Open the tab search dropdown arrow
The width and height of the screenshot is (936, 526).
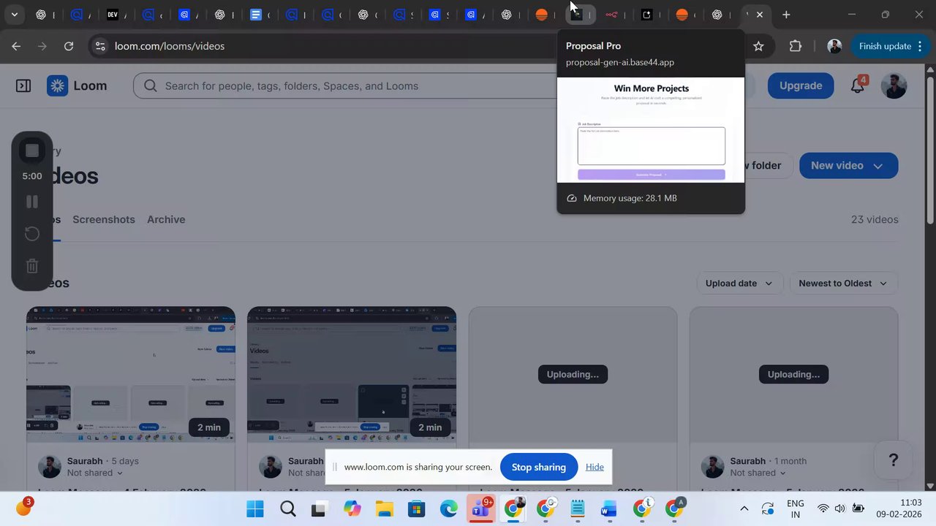coord(15,15)
